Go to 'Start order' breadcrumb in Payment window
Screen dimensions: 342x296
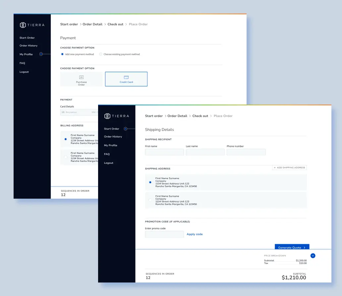point(69,24)
